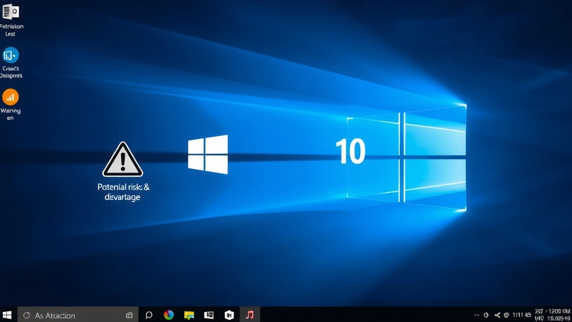Screen dimensions: 572x322
Task: Click the Task View building icon near the search bar
Action: pyautogui.click(x=129, y=315)
